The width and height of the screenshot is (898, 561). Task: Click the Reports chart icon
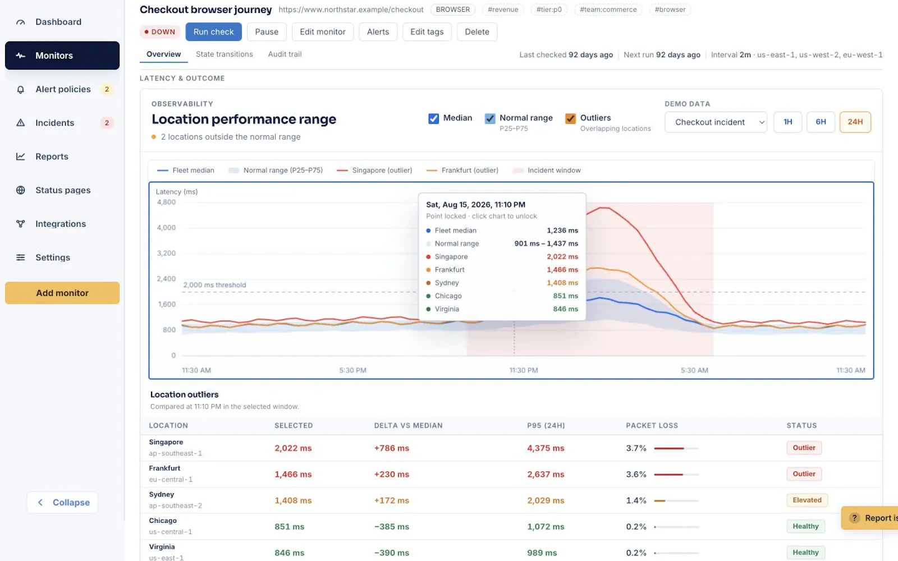tap(21, 157)
